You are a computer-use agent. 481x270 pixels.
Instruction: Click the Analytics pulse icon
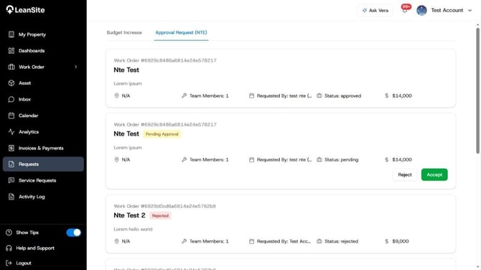pos(11,132)
